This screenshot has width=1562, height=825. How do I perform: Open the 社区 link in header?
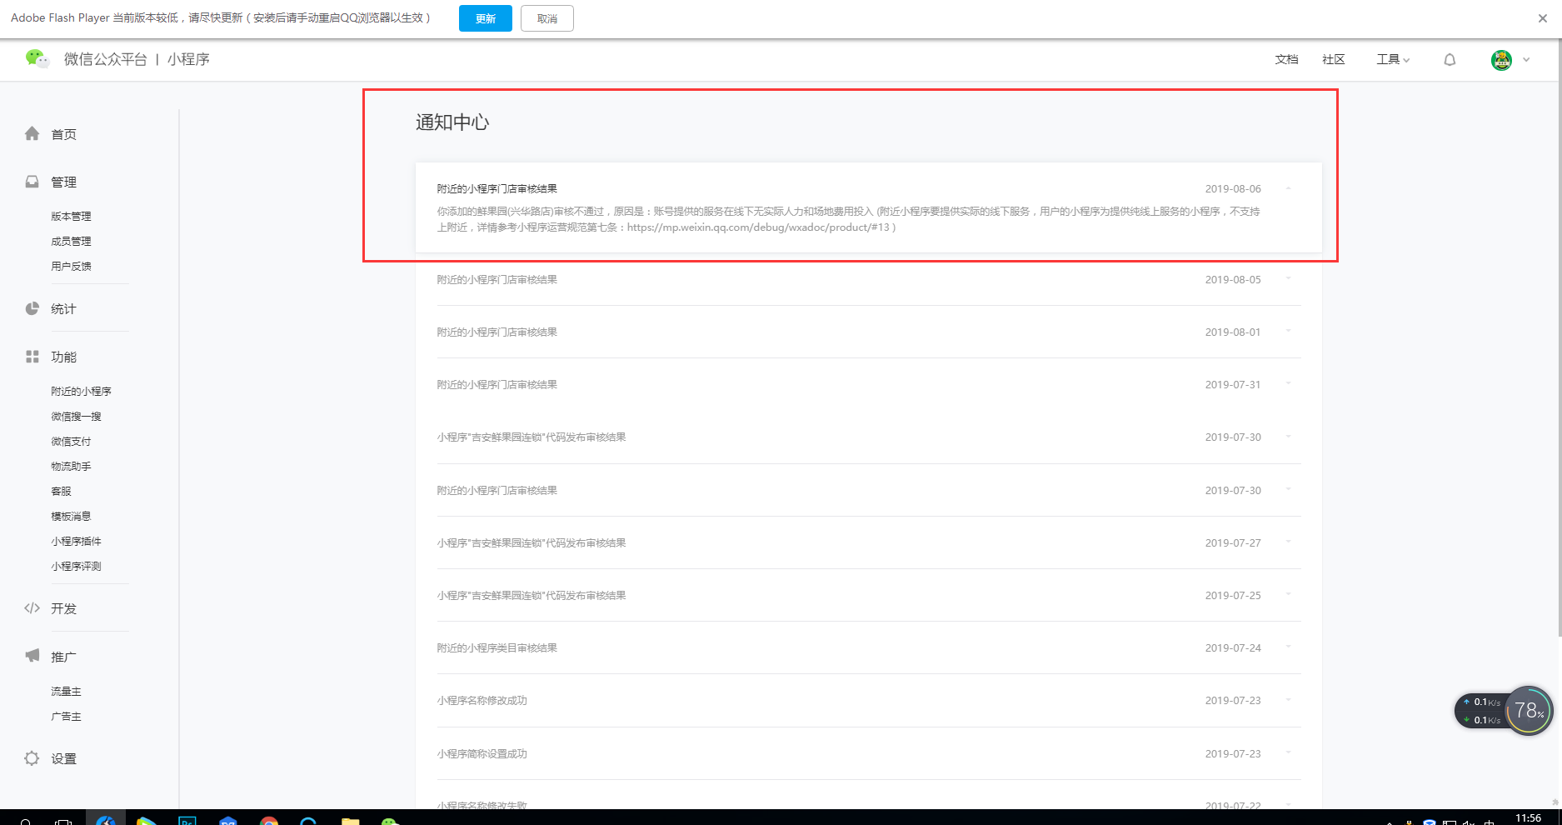click(1334, 59)
